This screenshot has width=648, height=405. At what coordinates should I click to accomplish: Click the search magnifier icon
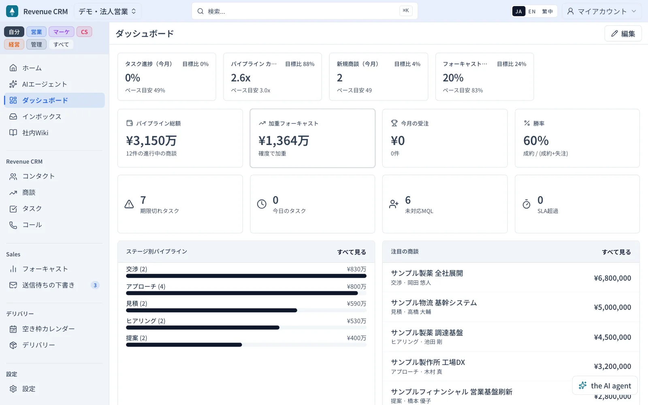[200, 11]
